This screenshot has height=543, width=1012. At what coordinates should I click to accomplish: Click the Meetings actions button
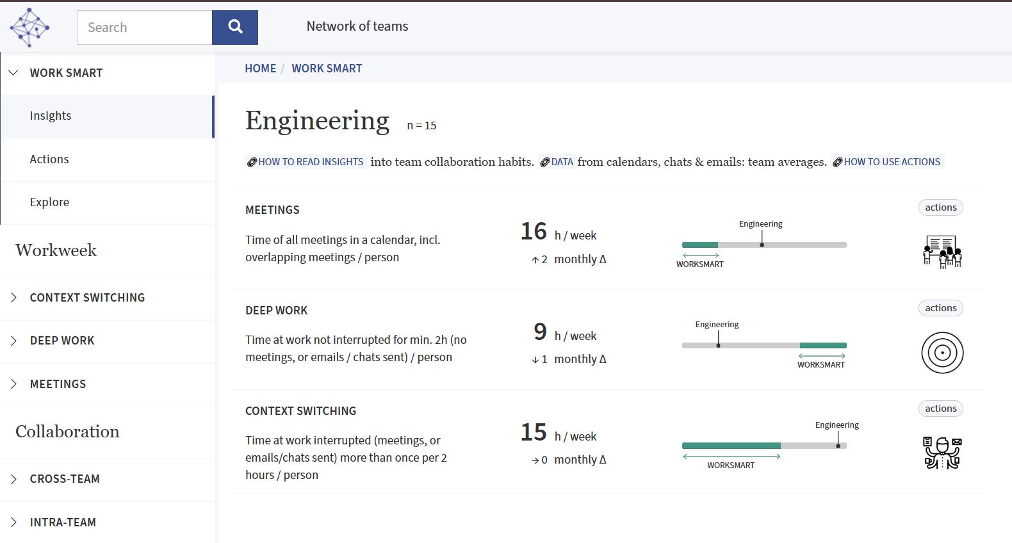pos(940,207)
